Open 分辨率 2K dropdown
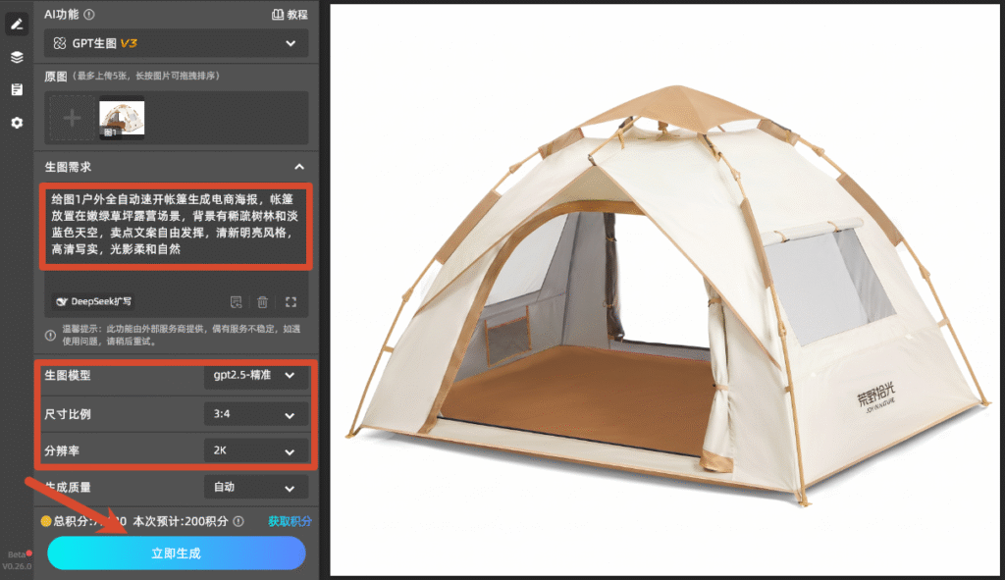Image resolution: width=1005 pixels, height=580 pixels. 254,450
